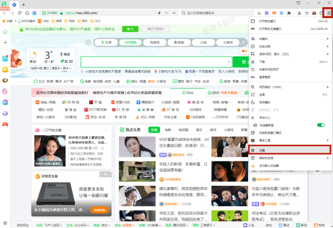Open the sidebar settings gear at bottom
333x228 pixels.
click(x=5, y=223)
